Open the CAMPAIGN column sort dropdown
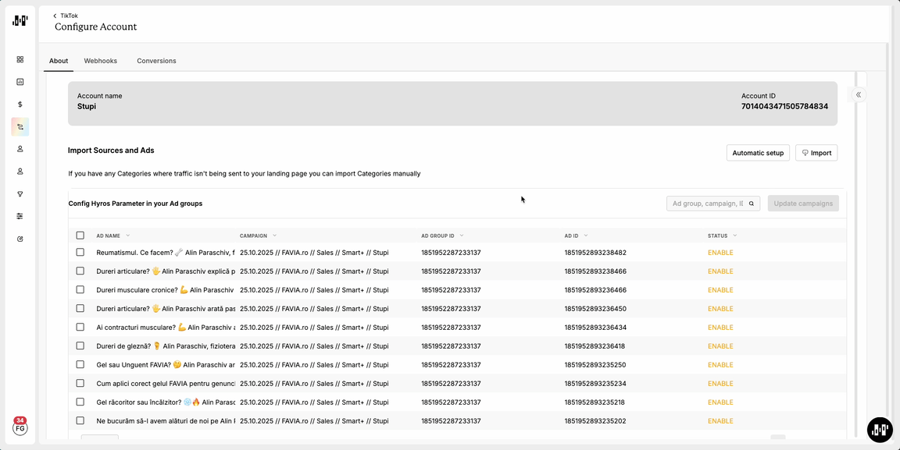 click(275, 236)
